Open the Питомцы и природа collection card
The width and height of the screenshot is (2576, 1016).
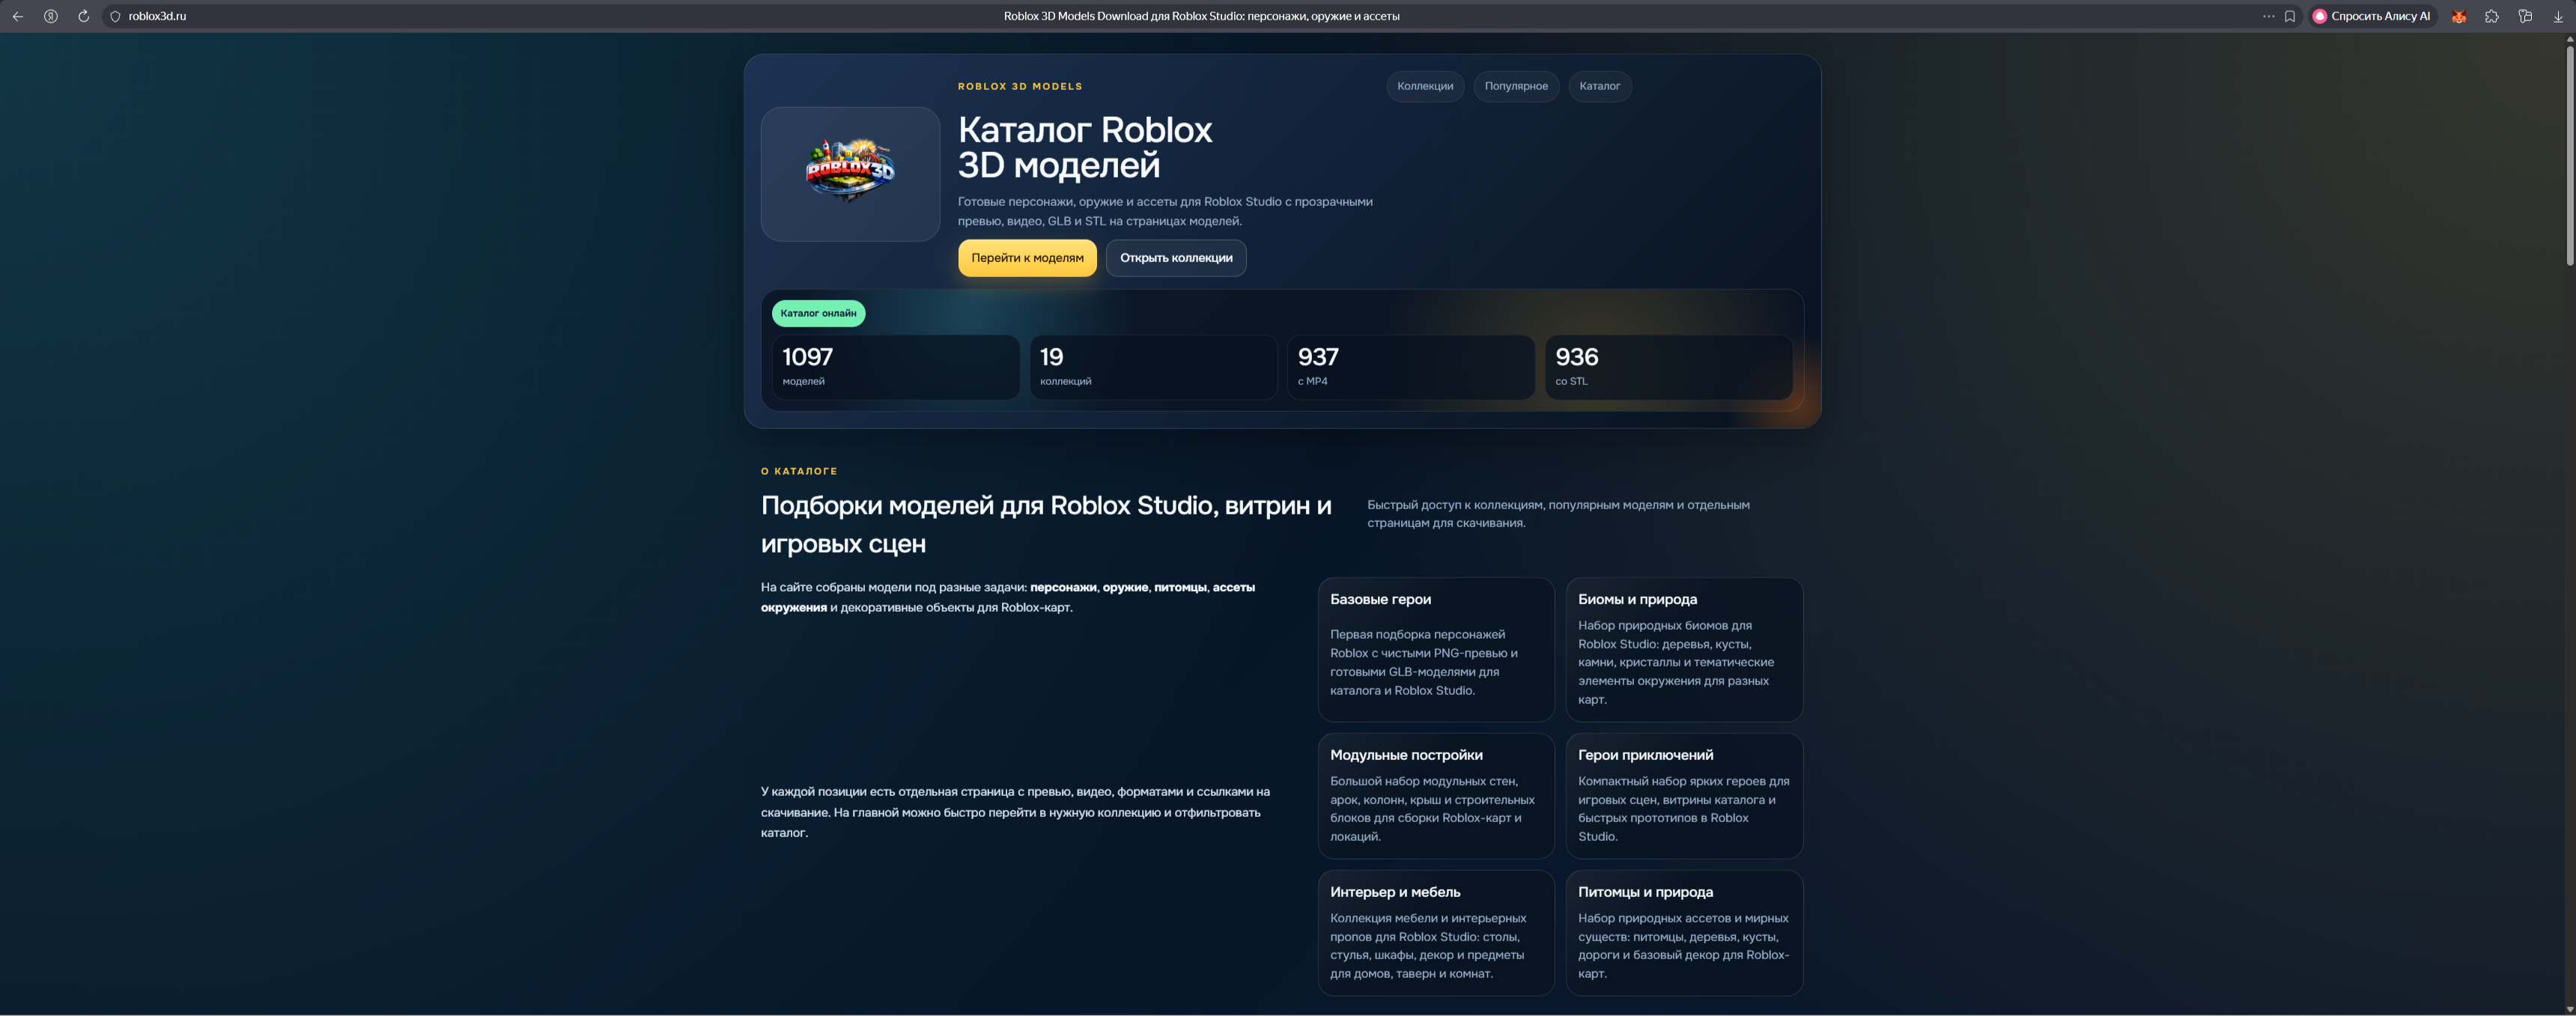1684,933
